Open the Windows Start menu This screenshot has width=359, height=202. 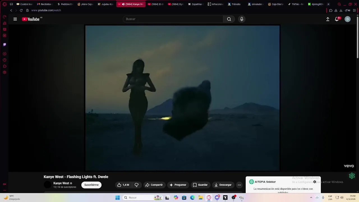coord(118,198)
